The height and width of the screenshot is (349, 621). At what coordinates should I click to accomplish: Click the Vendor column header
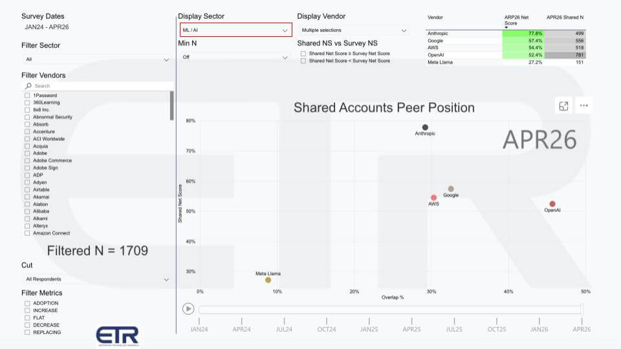click(x=435, y=17)
